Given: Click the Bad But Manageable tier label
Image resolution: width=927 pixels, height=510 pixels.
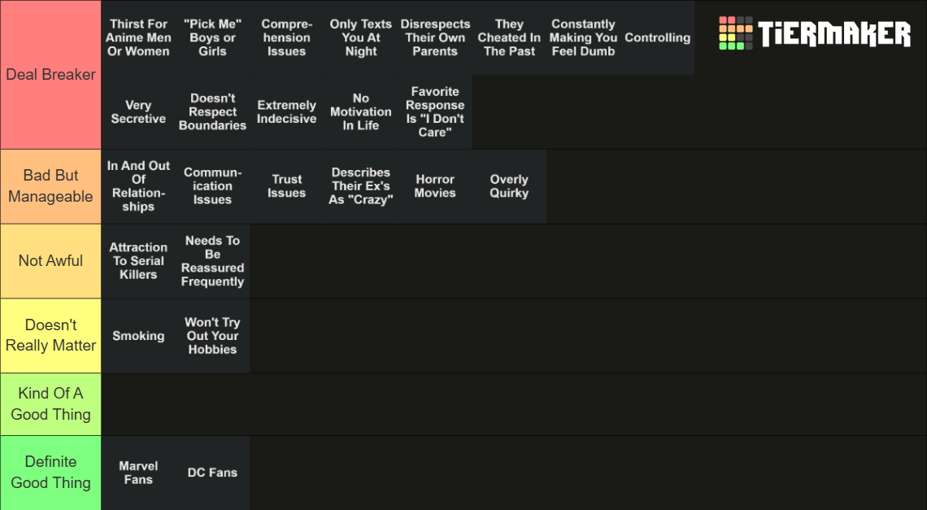Looking at the screenshot, I should 50,186.
